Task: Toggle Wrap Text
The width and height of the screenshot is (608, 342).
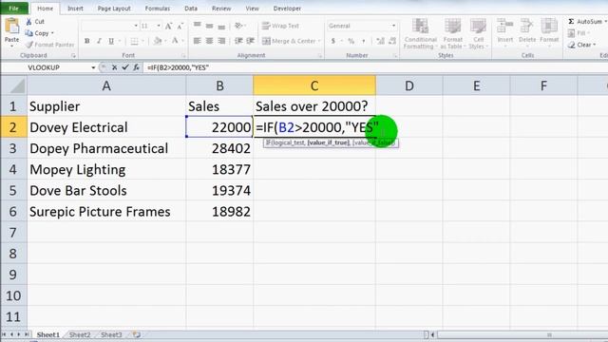Action: (280, 26)
